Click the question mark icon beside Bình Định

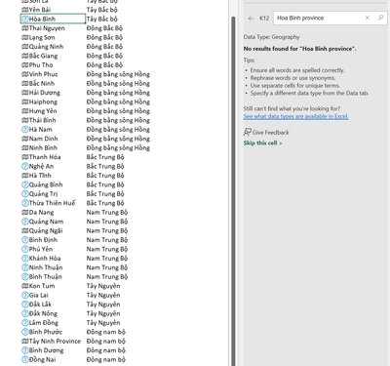pyautogui.click(x=25, y=240)
